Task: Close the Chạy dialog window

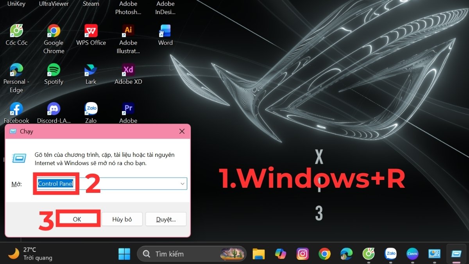Action: tap(182, 131)
